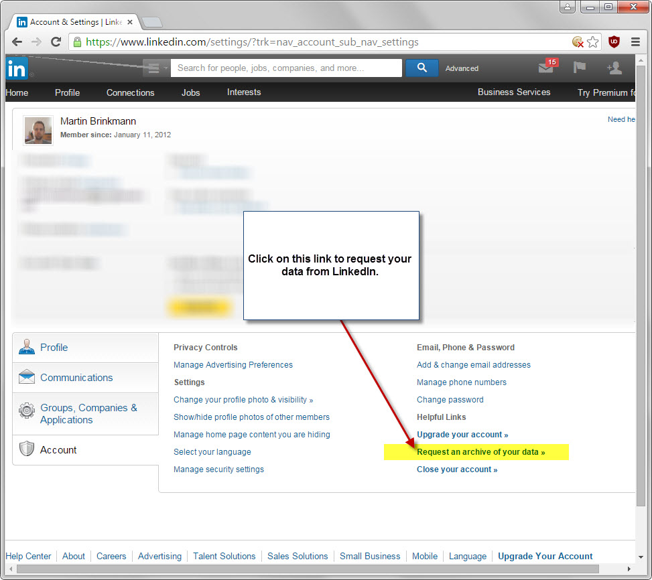Select the Account settings tab

86,450
